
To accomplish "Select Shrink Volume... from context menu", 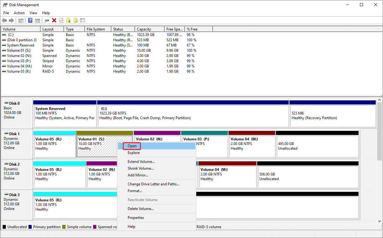I will point(157,168).
